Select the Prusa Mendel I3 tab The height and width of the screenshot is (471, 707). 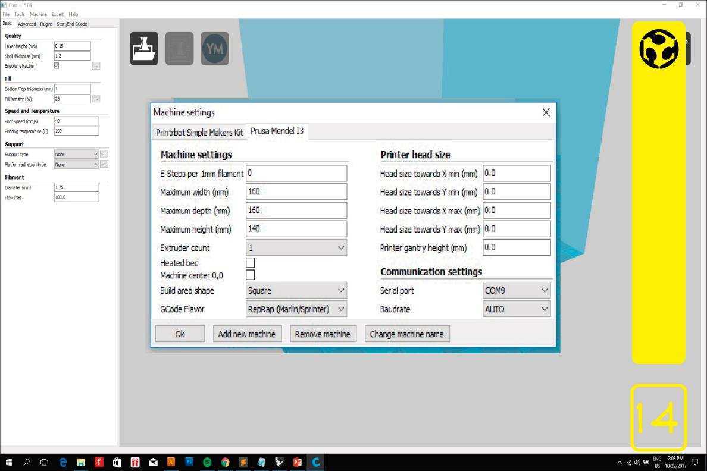pos(277,131)
